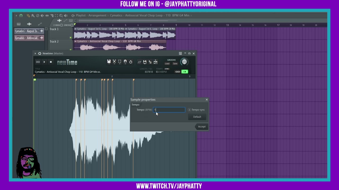Click Newtime detached grid icon
The height and width of the screenshot is (190, 339).
click(x=180, y=53)
